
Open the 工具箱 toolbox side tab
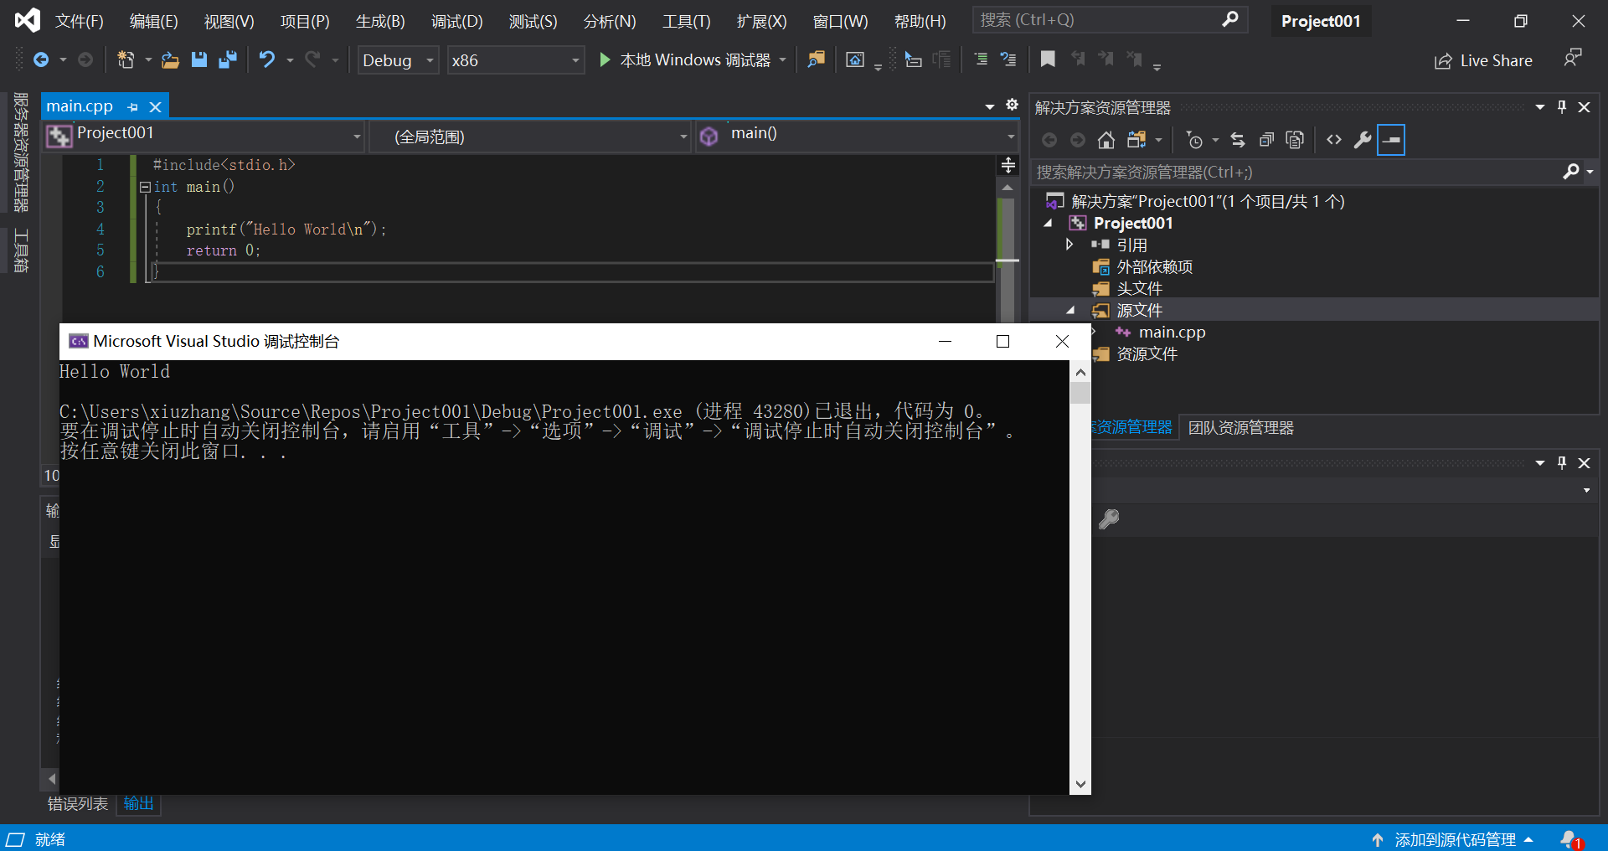tap(21, 250)
